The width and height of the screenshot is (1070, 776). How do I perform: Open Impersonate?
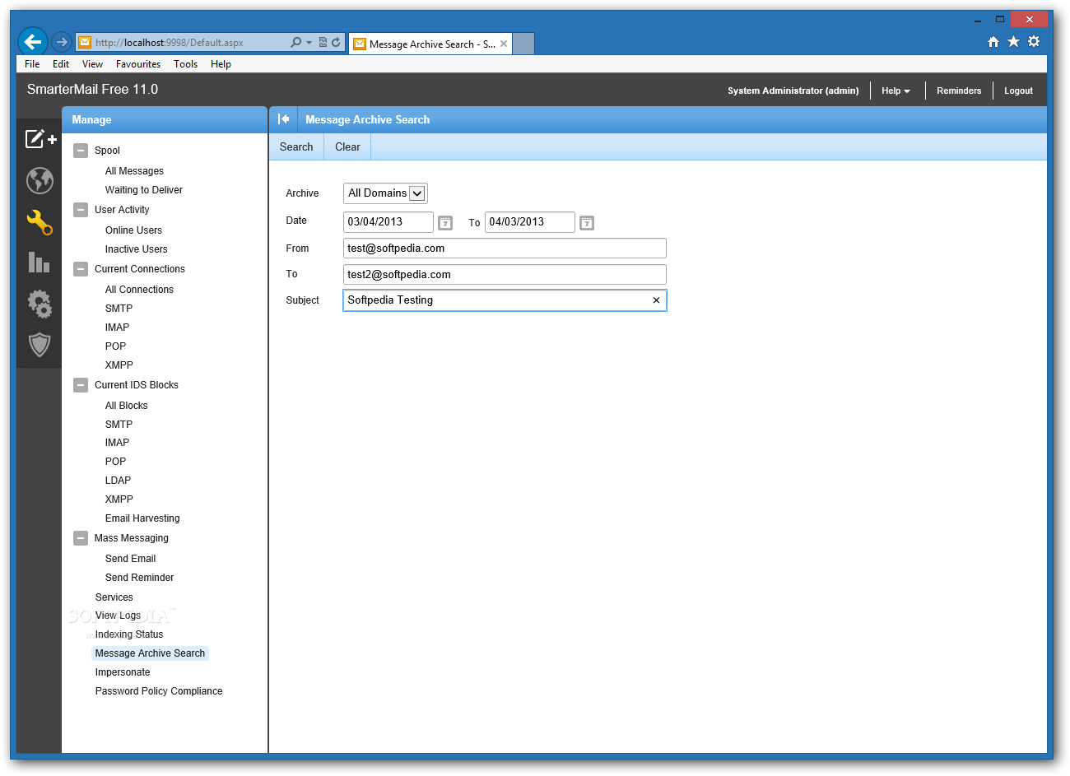coord(123,672)
